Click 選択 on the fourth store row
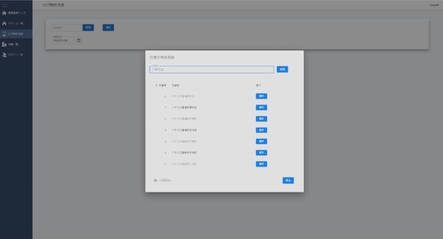This screenshot has height=239, width=443. coord(261,130)
